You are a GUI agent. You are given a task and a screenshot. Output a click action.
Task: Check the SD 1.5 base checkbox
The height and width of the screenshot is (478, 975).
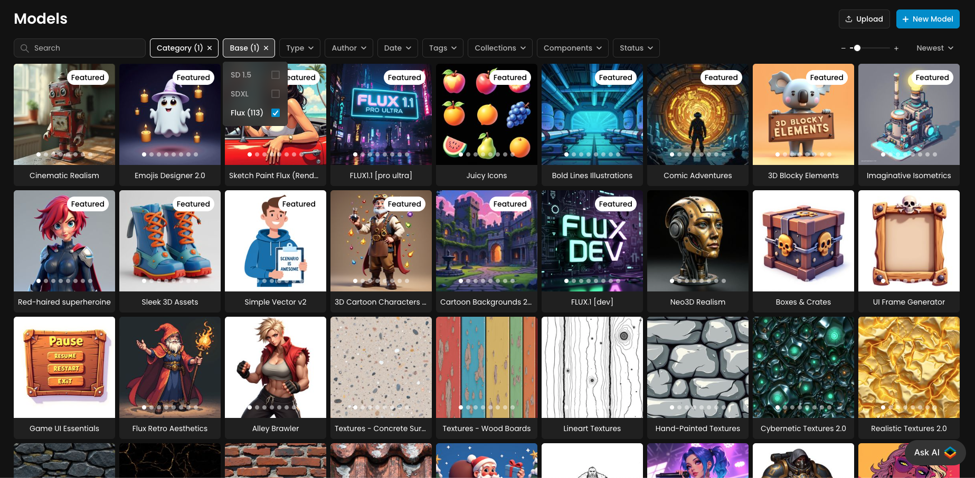(275, 75)
